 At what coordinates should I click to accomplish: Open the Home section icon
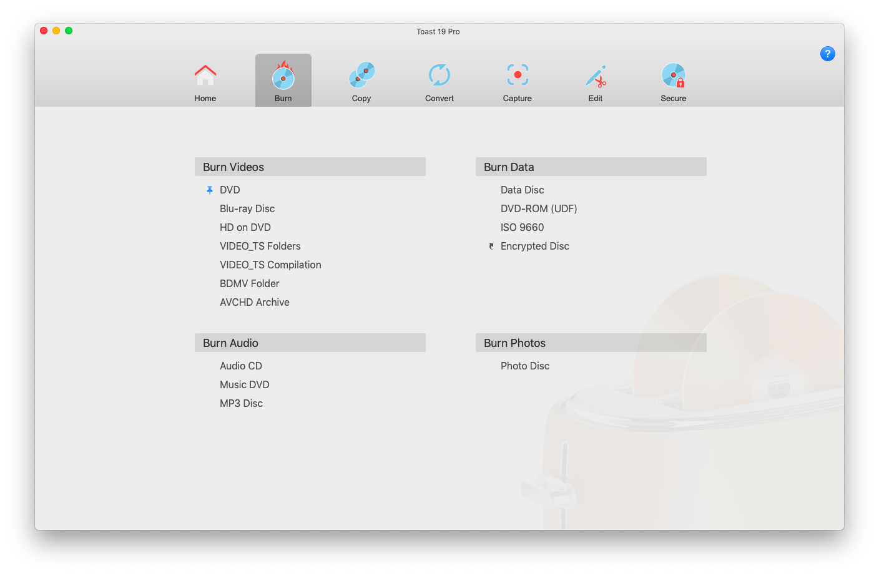[205, 76]
